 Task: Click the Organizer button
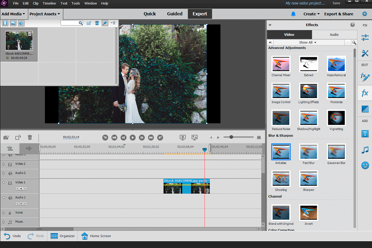coord(62,236)
